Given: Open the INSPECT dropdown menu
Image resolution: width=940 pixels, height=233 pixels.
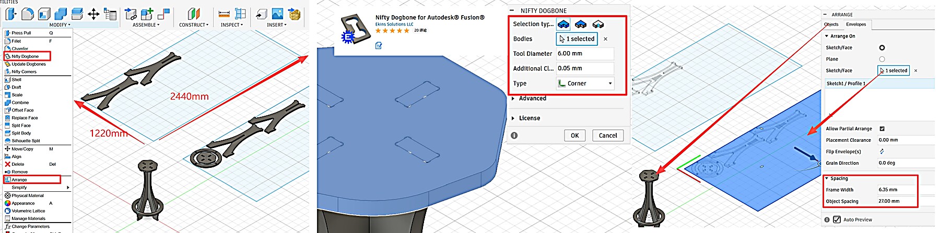Looking at the screenshot, I should [x=232, y=24].
